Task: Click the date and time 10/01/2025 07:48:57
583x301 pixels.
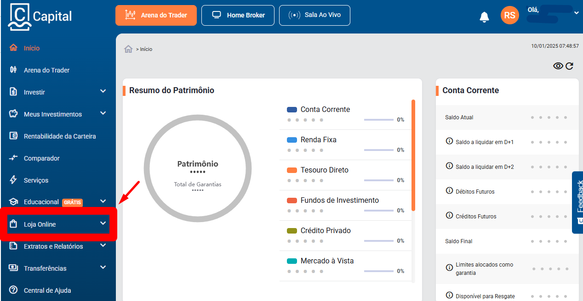Action: tap(554, 46)
